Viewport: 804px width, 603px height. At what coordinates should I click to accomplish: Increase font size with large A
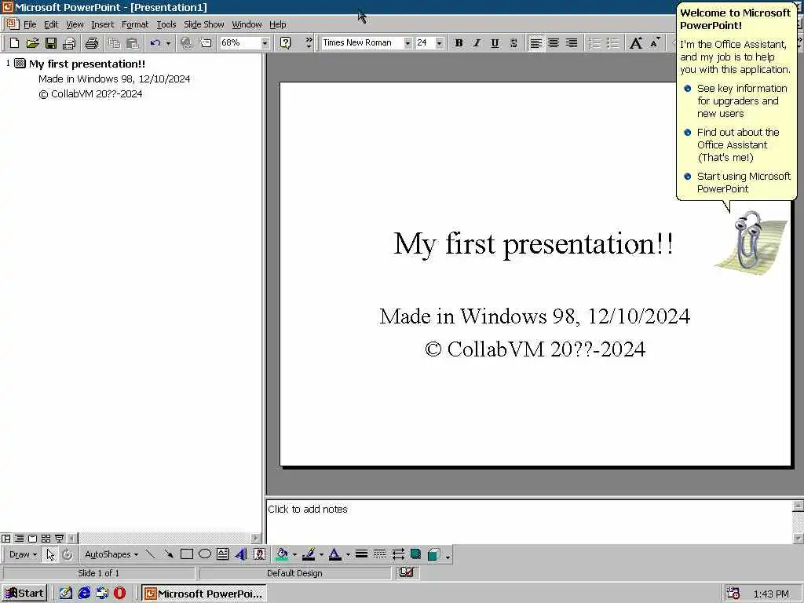click(x=636, y=43)
